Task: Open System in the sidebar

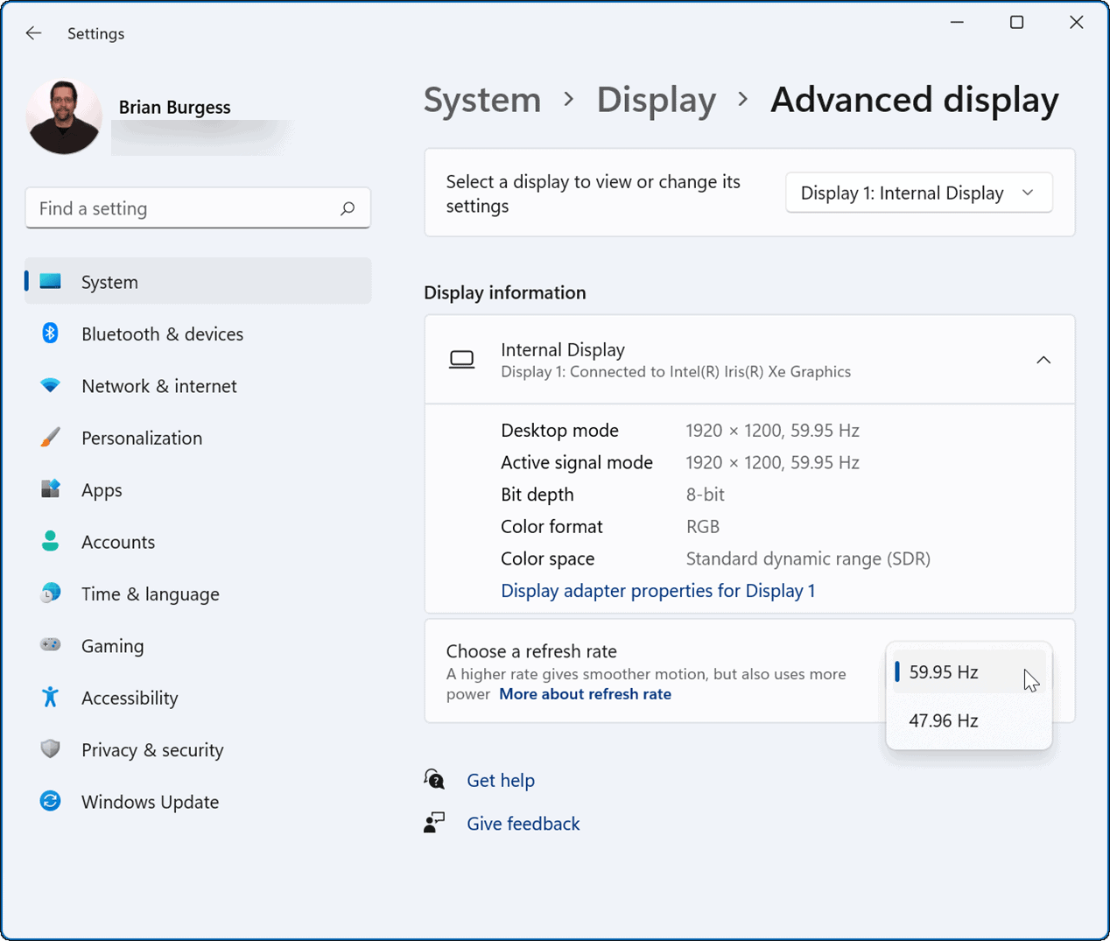Action: point(198,281)
